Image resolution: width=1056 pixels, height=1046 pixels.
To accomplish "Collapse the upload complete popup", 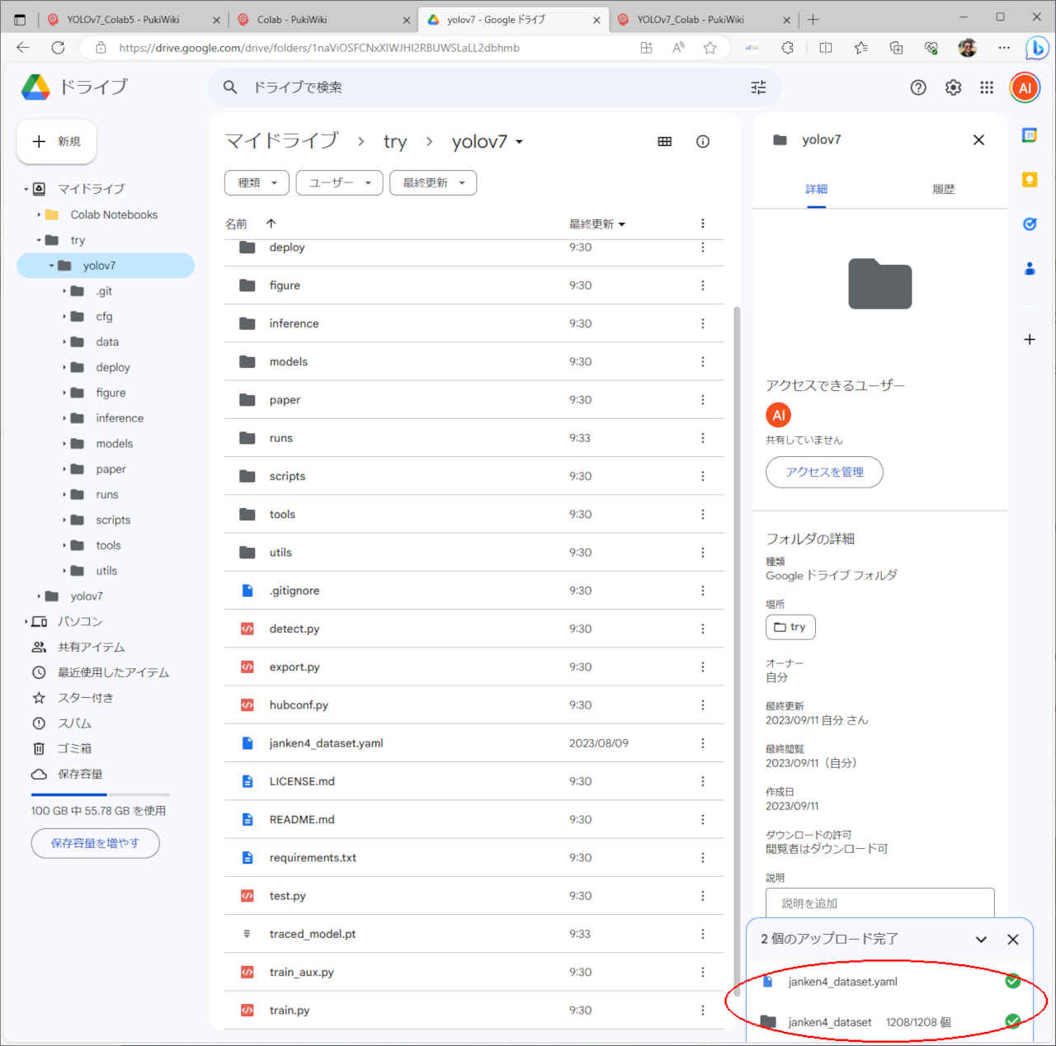I will click(981, 940).
